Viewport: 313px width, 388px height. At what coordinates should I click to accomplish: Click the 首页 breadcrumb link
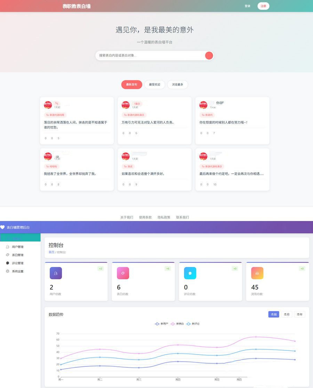pos(51,252)
